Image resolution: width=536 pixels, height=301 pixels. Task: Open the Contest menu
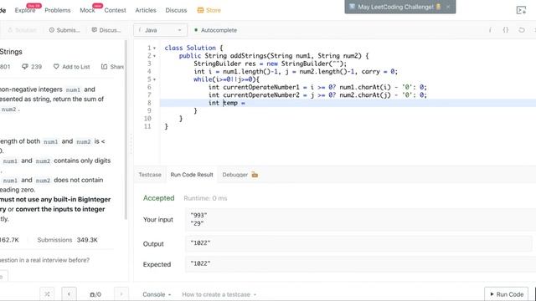pos(116,10)
